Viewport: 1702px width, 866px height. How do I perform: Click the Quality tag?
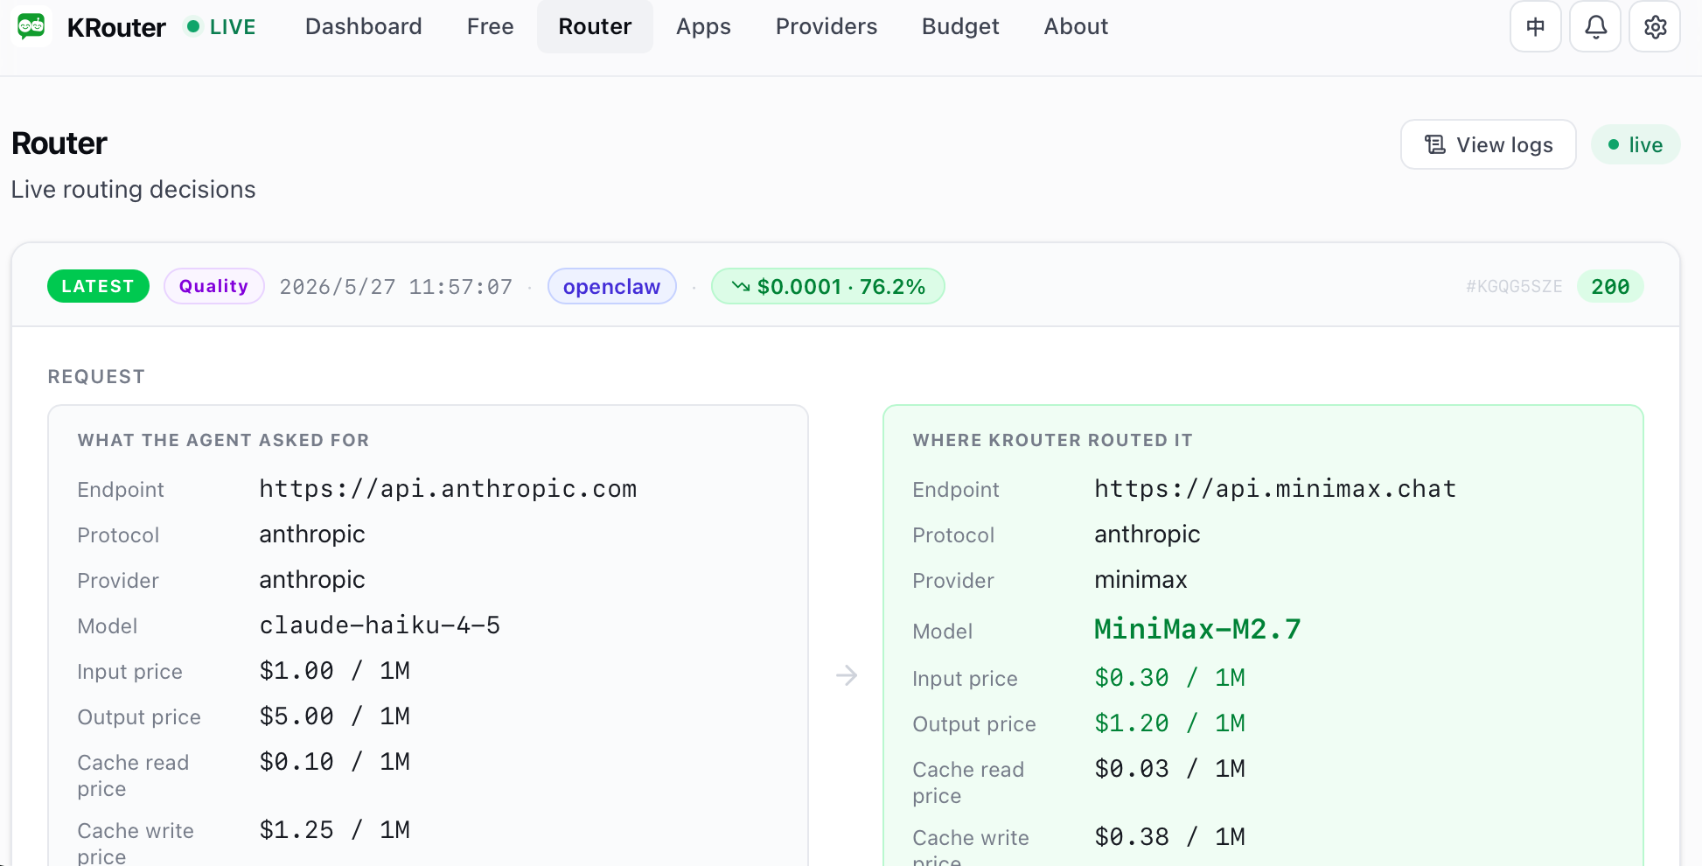(x=213, y=286)
